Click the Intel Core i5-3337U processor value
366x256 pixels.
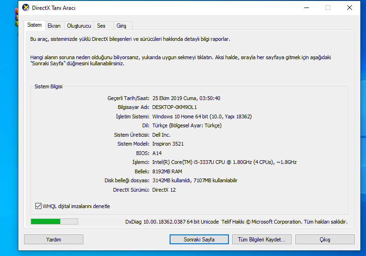(224, 162)
